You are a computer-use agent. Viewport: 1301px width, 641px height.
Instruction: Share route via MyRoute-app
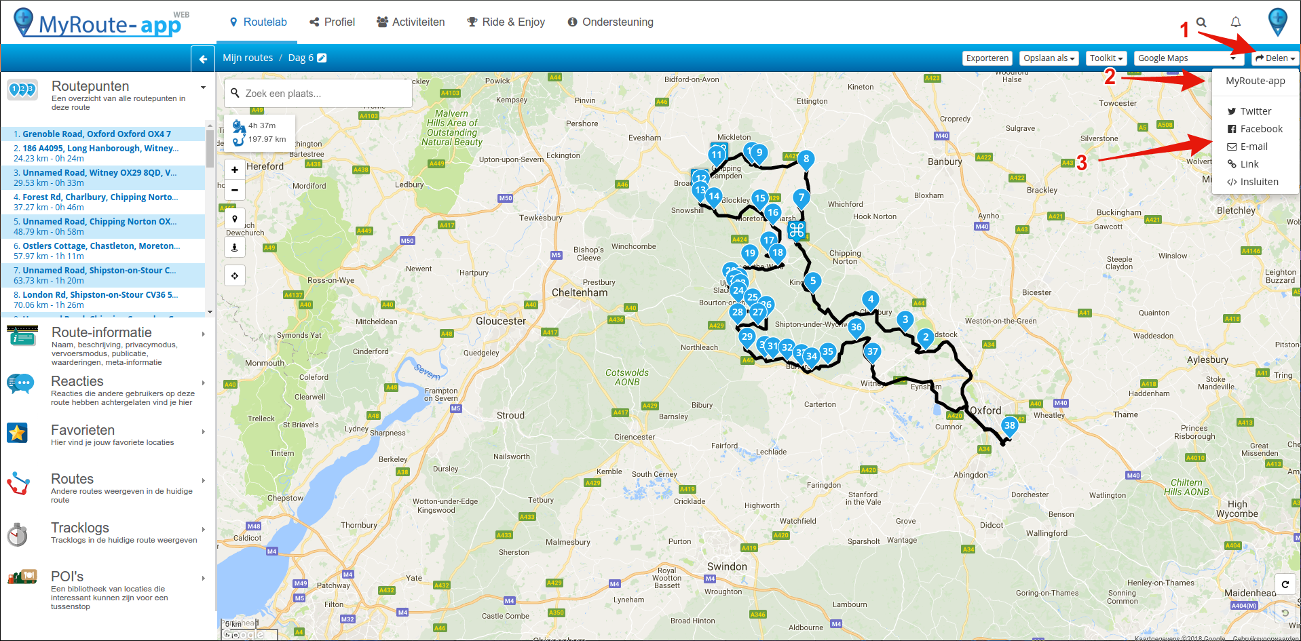1255,81
